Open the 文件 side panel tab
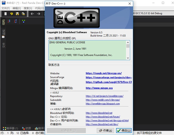The width and height of the screenshot is (174, 135). (4, 45)
